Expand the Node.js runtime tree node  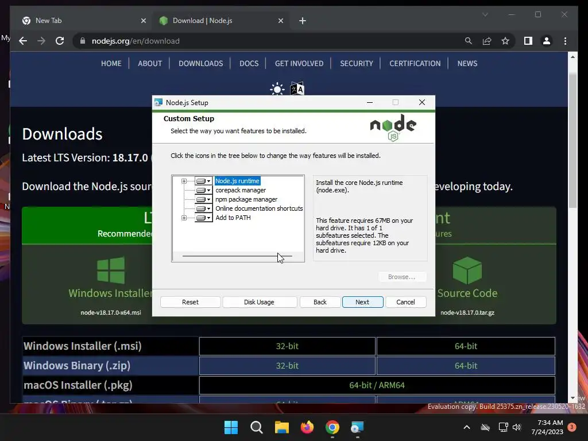coord(184,181)
